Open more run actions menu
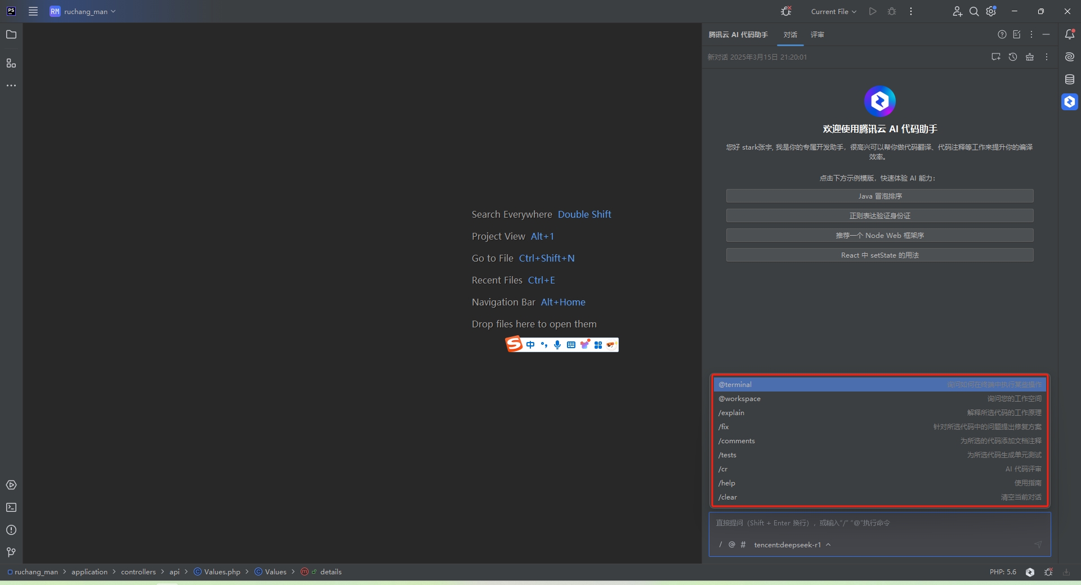The width and height of the screenshot is (1081, 585). (911, 11)
